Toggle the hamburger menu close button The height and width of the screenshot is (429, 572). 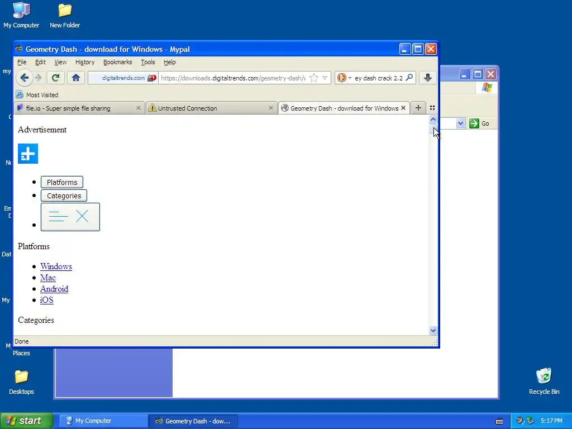70,217
